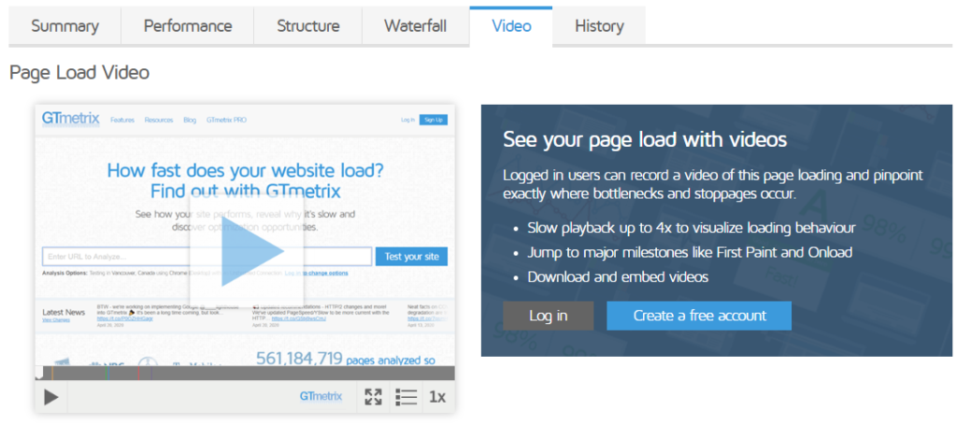Click Sign Up in the video preview

coord(434,120)
